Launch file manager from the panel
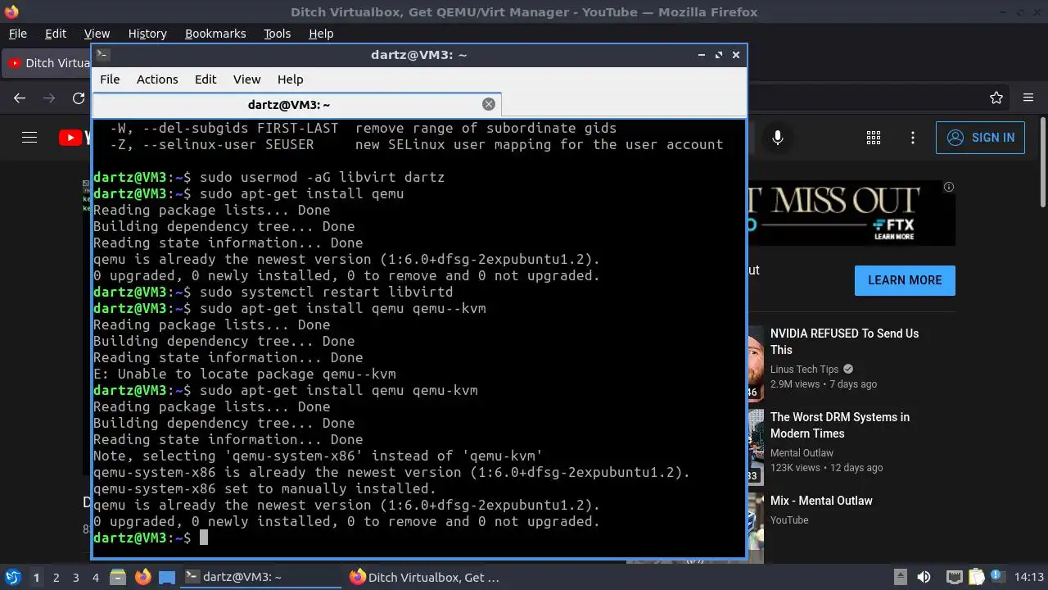Image resolution: width=1048 pixels, height=590 pixels. (118, 577)
